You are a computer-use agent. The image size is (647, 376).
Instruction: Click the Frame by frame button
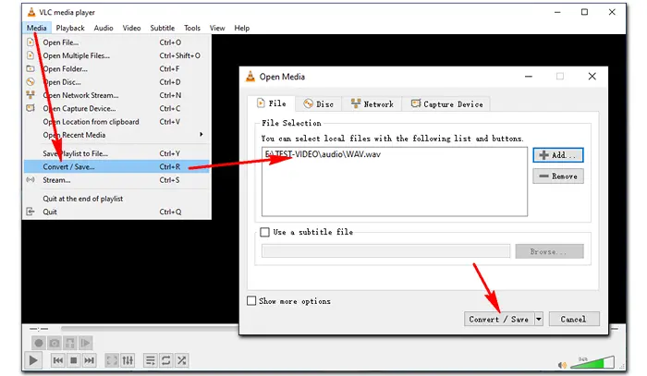85,343
